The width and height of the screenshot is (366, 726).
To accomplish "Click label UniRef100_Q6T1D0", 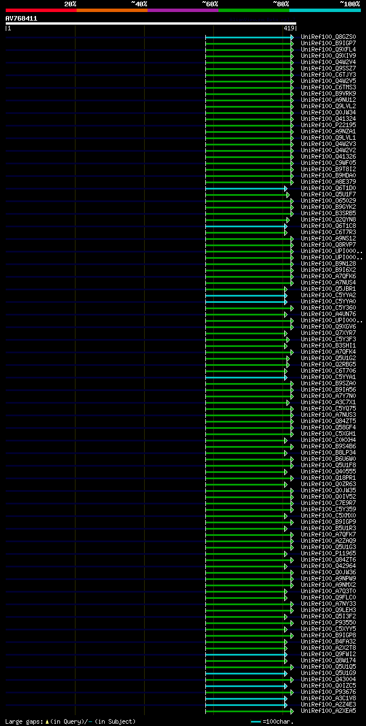I will 328,188.
